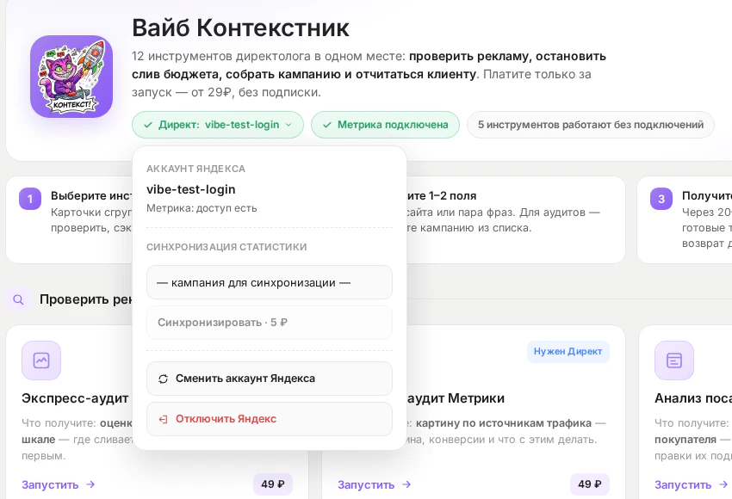
Task: Click the Синхронизировать · 5 ₽ button
Action: [270, 323]
